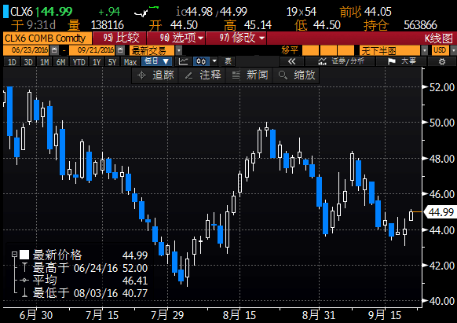Viewport: 457px width, 323px height.
Task: Click the second orange moving average field
Action: 328,50
